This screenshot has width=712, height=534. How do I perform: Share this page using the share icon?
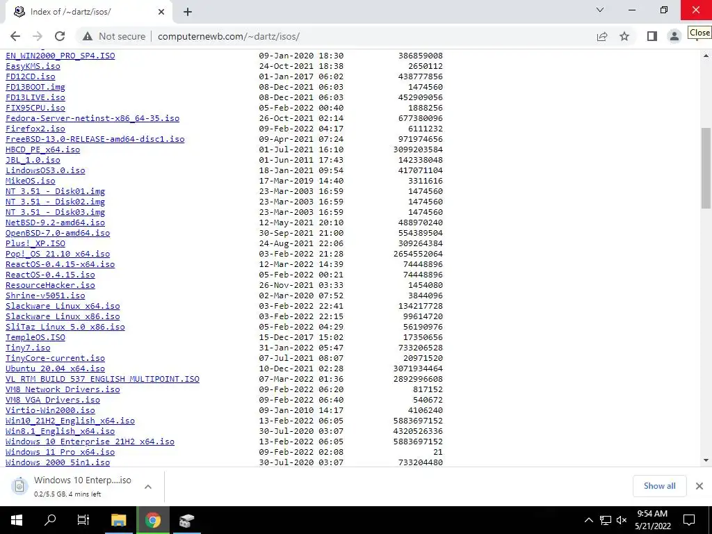tap(602, 36)
